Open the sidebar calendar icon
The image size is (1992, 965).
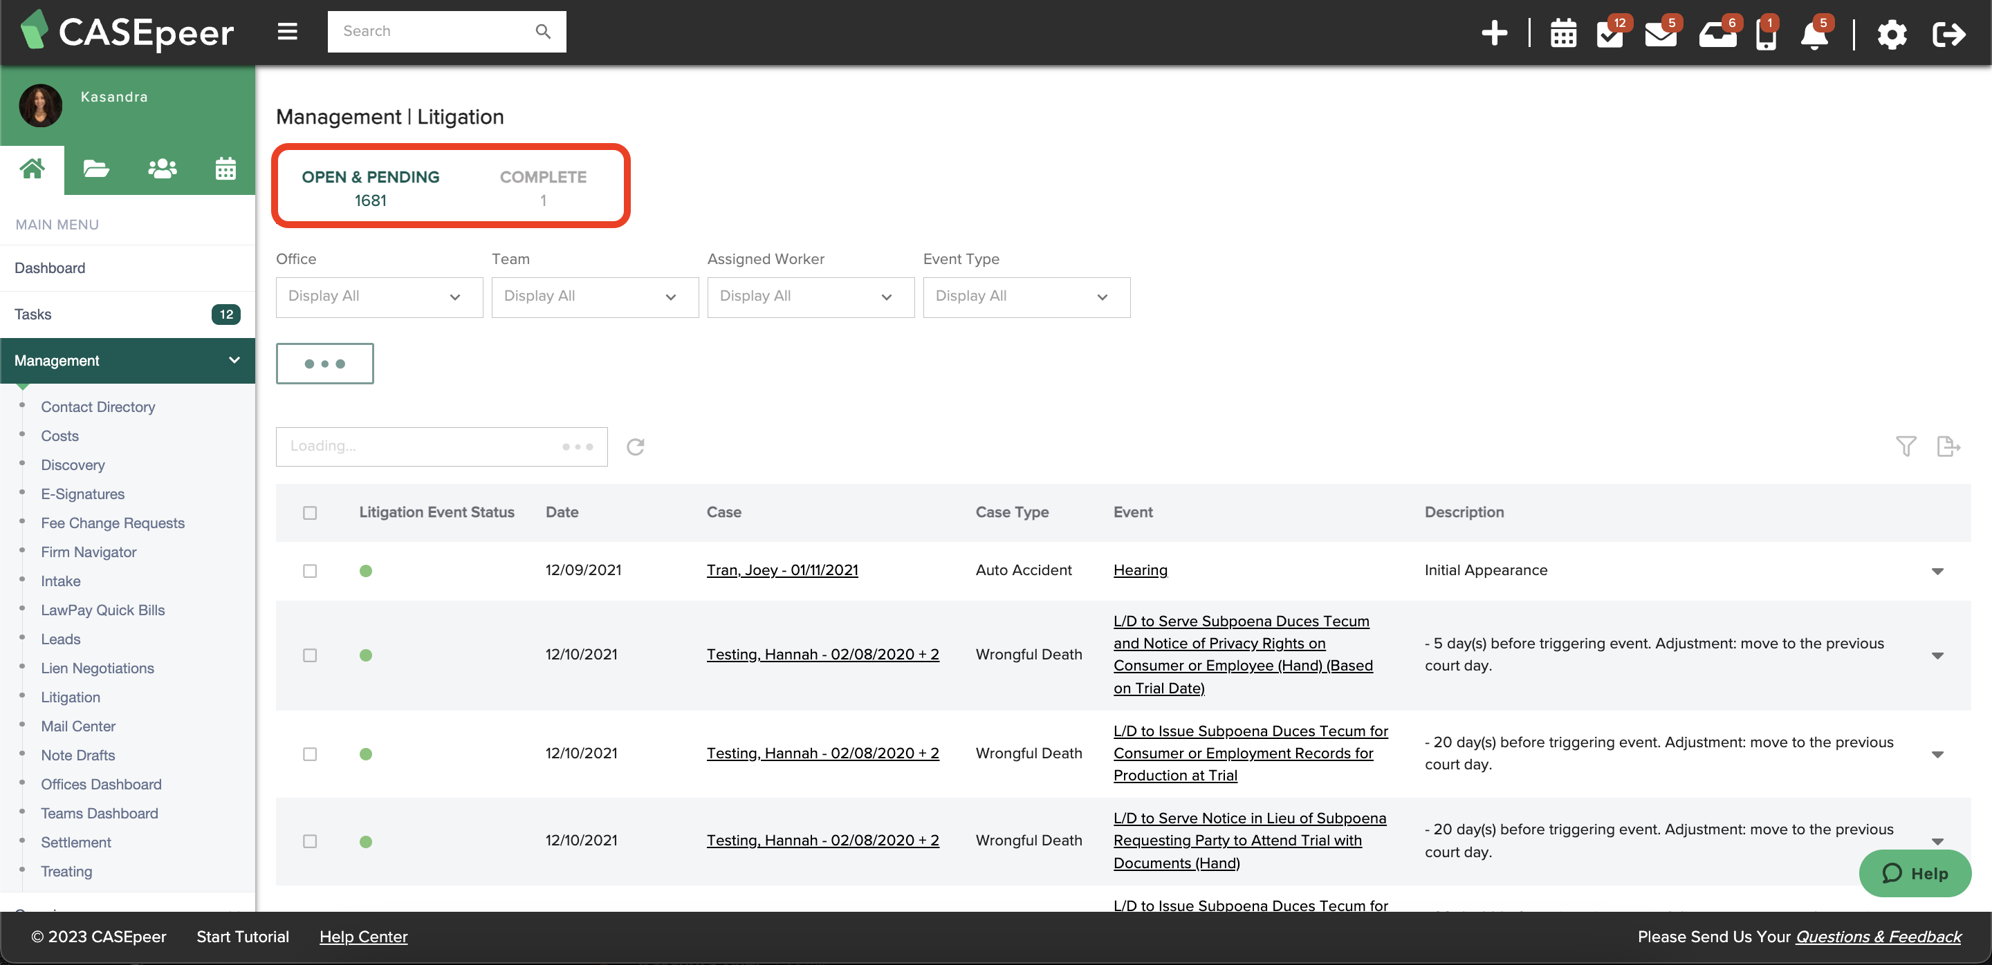tap(225, 169)
